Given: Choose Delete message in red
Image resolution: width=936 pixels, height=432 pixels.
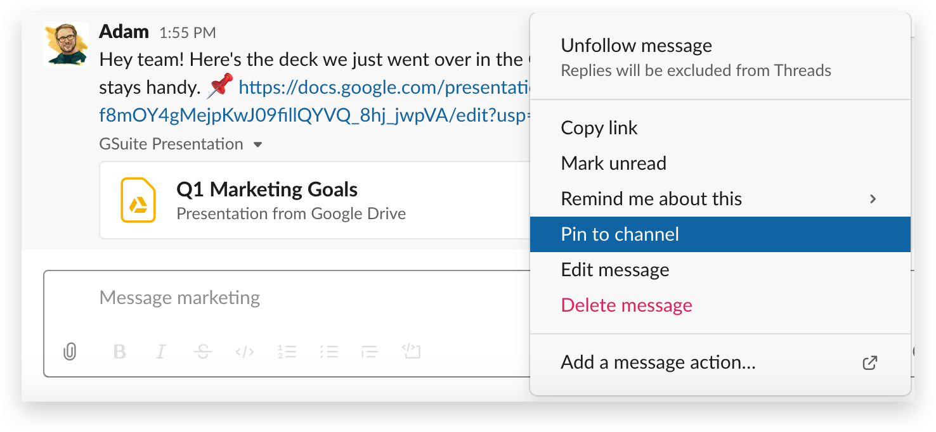Looking at the screenshot, I should click(626, 305).
